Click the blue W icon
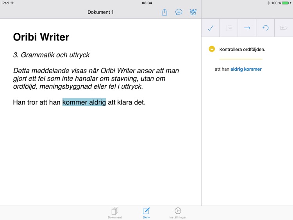The height and width of the screenshot is (220, 293). coord(193,12)
